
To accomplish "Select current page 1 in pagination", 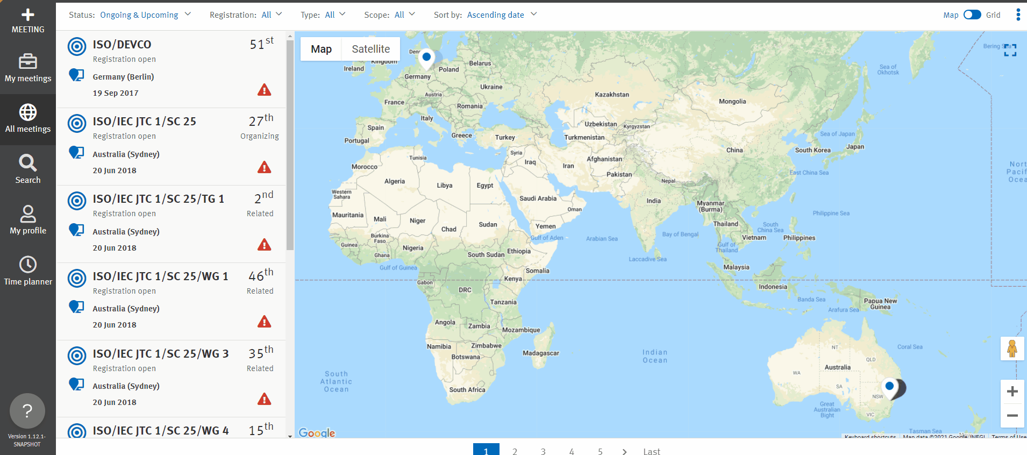I will pos(486,450).
